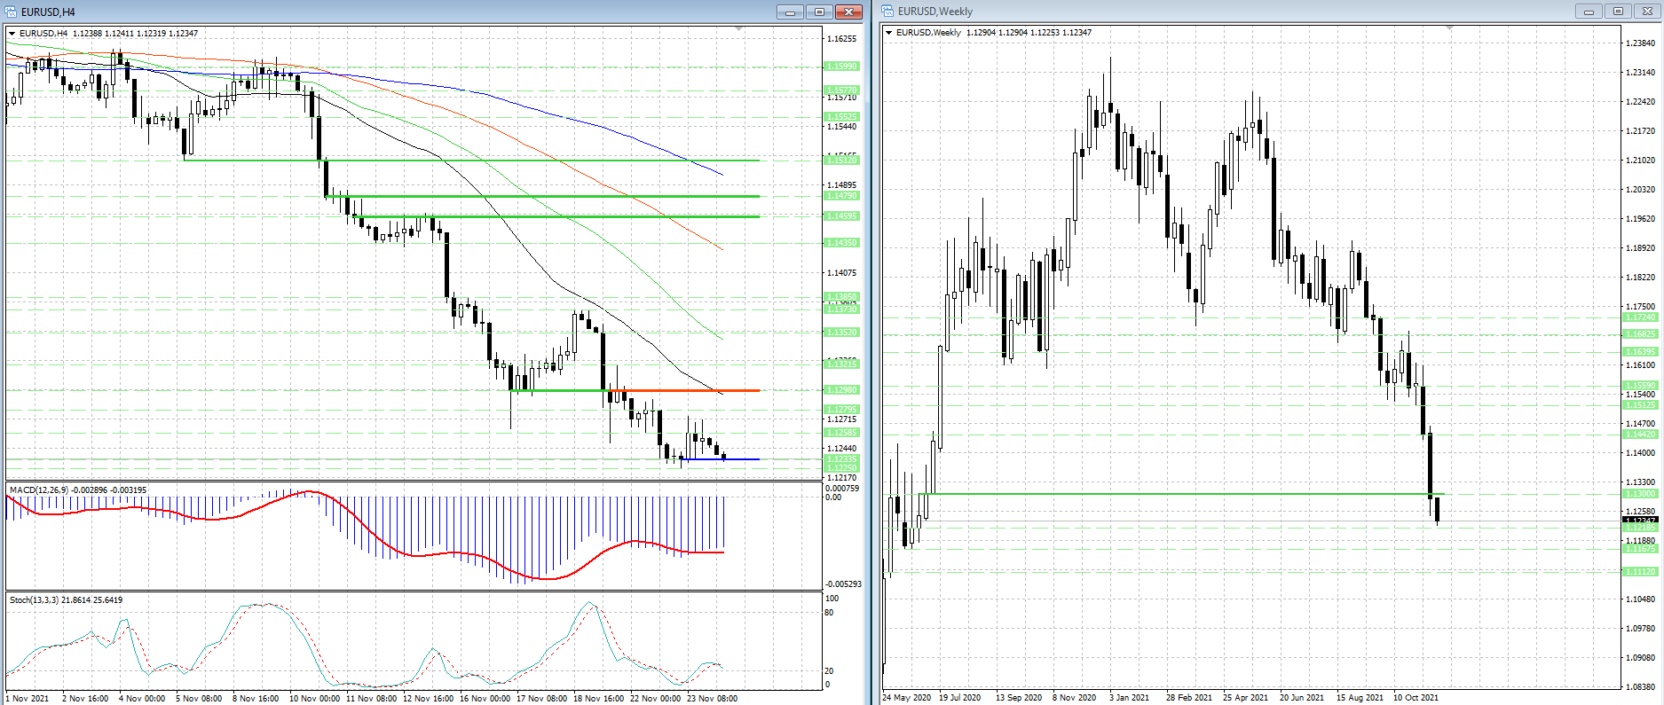
Task: Select the 1.16395 price level label in Weekly
Action: click(1640, 352)
